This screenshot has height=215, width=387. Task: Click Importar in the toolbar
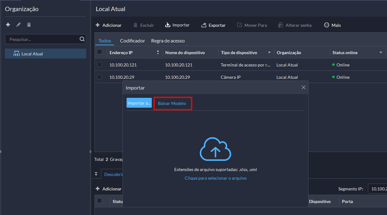click(177, 25)
